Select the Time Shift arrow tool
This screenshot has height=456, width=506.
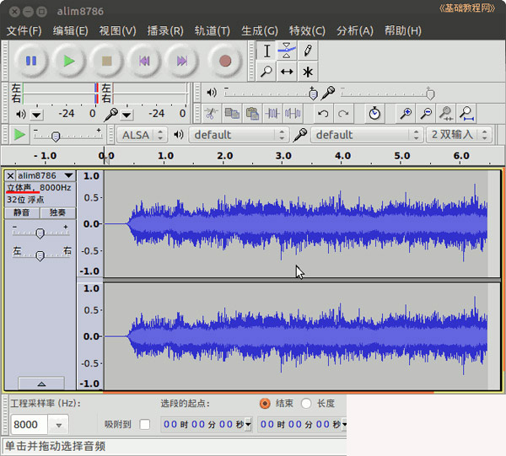(287, 72)
